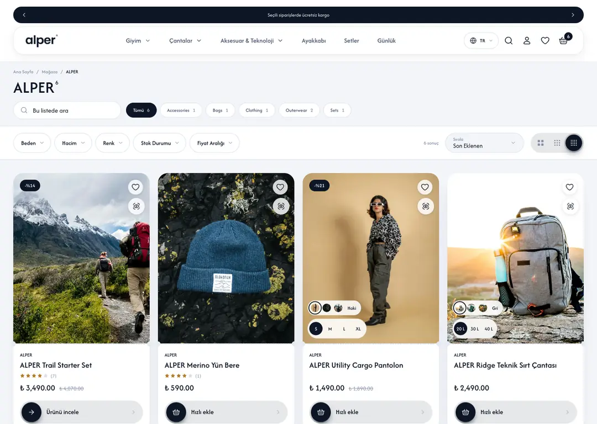Expand the Giyim menu
Viewport: 597px width, 424px height.
pyautogui.click(x=138, y=41)
